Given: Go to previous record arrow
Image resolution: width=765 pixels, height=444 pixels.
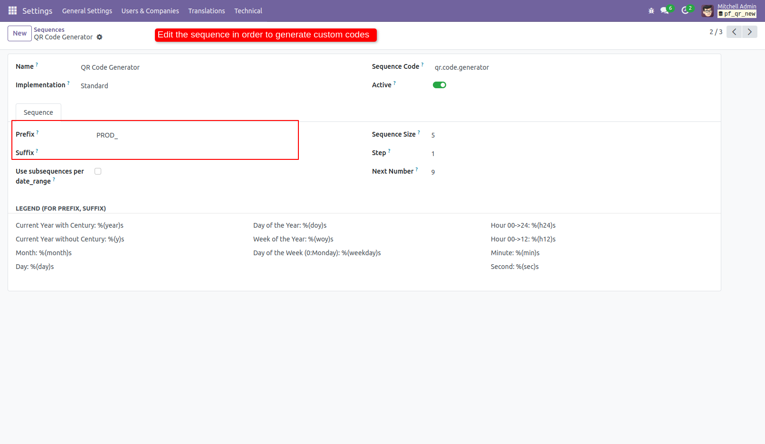Looking at the screenshot, I should [734, 32].
